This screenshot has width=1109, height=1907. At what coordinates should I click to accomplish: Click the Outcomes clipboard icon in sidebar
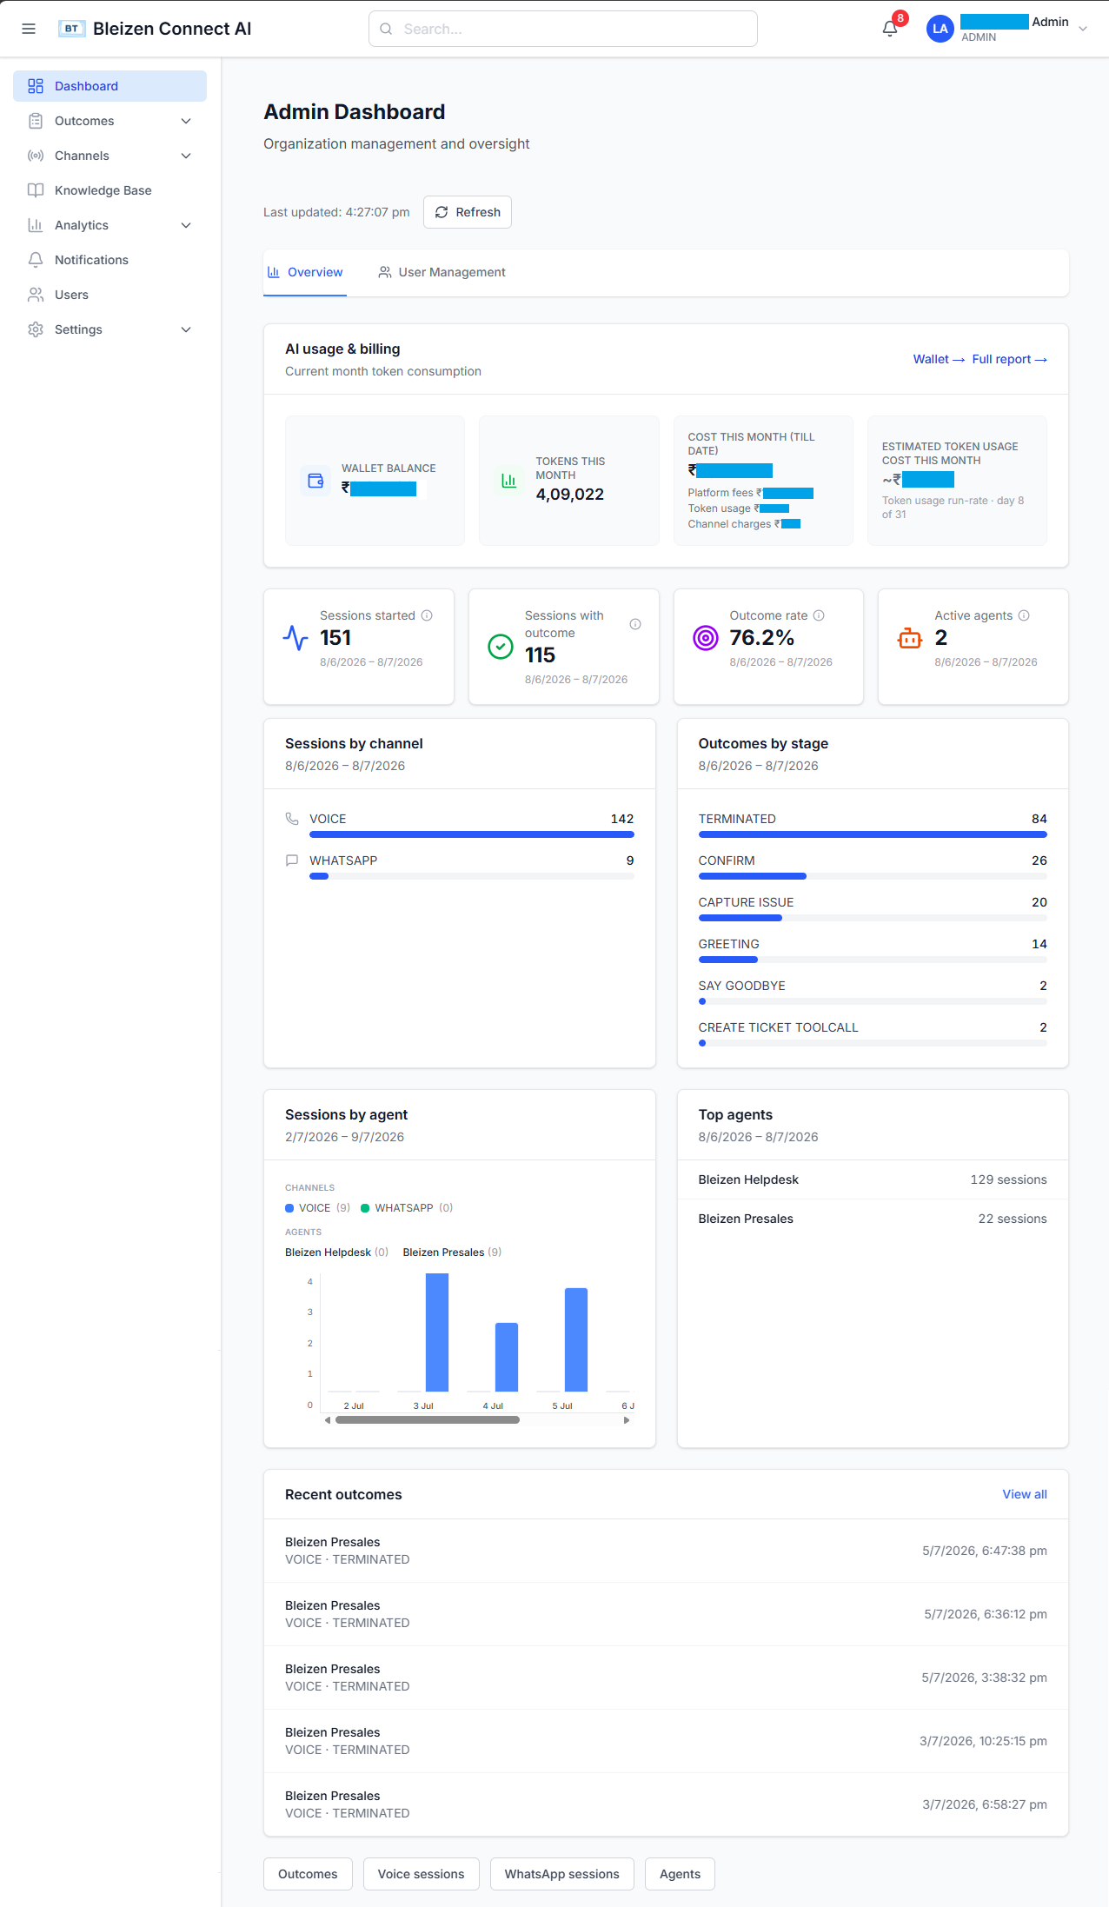click(x=36, y=121)
